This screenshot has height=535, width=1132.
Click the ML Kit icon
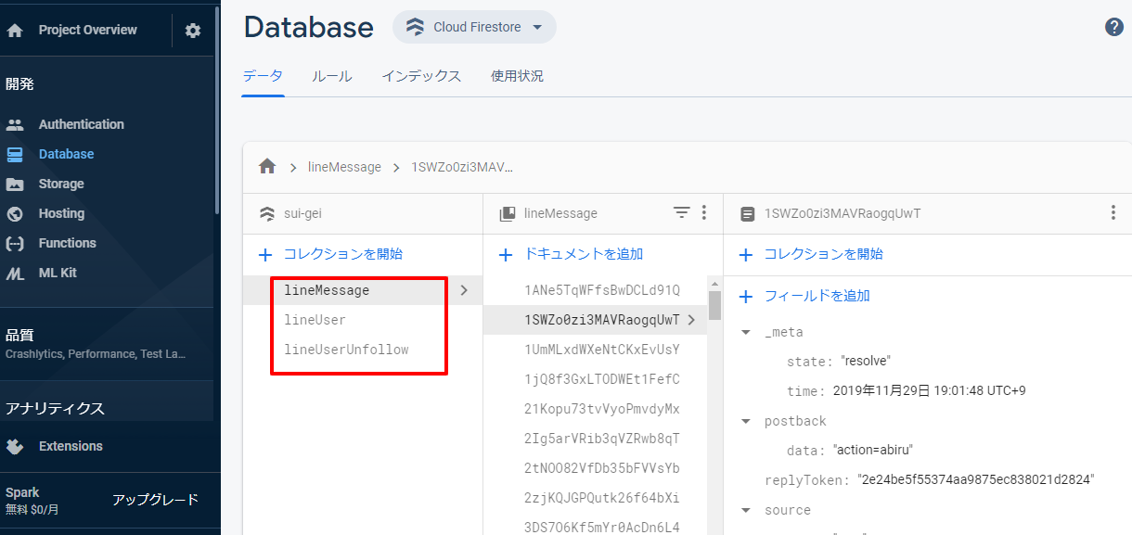[15, 273]
